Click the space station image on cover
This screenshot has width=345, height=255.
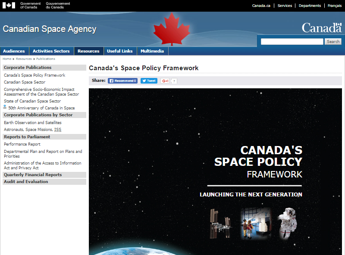220,224
